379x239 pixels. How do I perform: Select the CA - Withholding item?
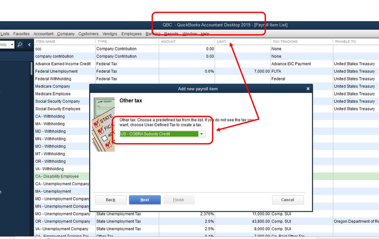(x=50, y=116)
